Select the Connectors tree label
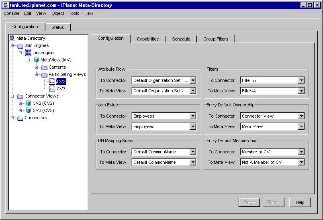 (x=36, y=118)
